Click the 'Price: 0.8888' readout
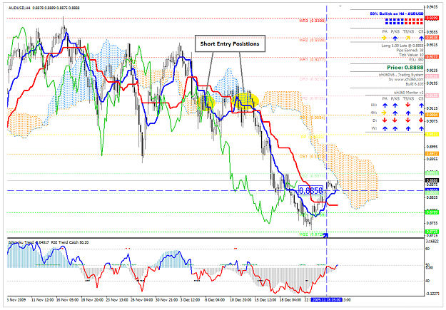446x310 pixels. pos(405,67)
